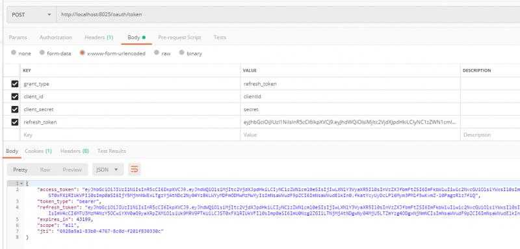Click the DESCRIPTION column header
The height and width of the screenshot is (249, 520).
coord(477,71)
